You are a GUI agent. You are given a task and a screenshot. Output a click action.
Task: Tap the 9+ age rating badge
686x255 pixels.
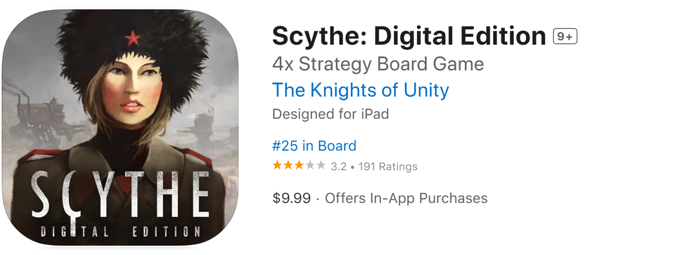(565, 37)
